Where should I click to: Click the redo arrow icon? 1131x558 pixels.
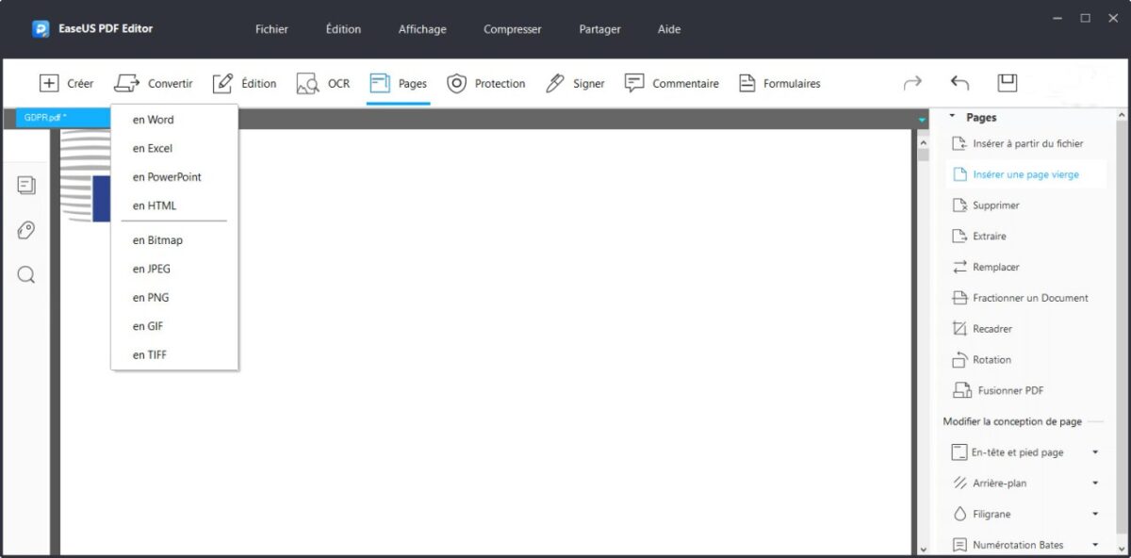(x=912, y=83)
